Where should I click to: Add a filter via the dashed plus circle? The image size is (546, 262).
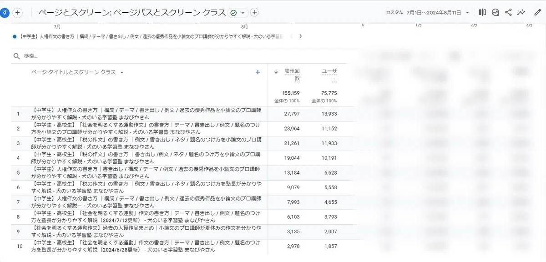(x=255, y=12)
